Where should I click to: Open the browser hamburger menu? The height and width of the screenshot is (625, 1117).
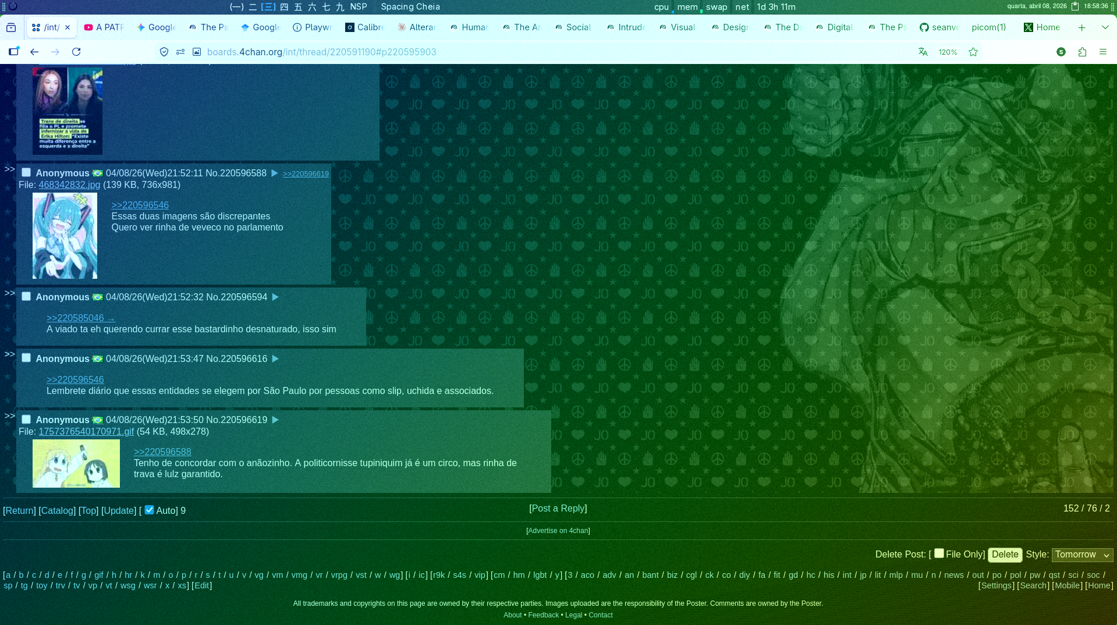point(1103,52)
